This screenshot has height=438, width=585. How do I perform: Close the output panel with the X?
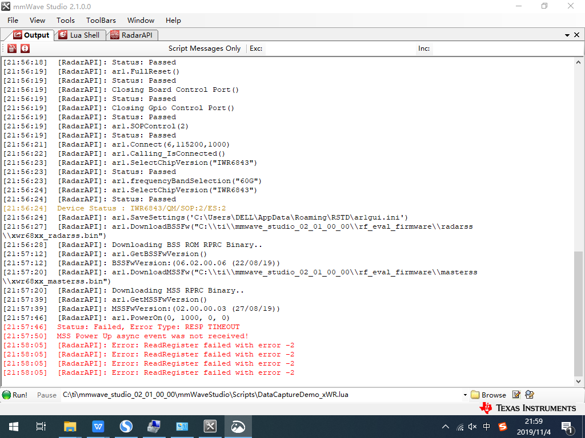(x=577, y=35)
